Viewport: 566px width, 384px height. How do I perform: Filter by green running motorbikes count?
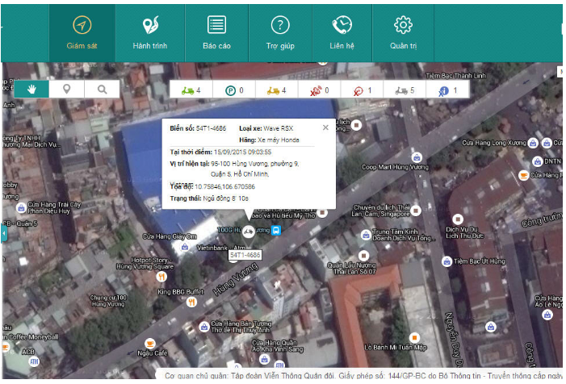(191, 90)
